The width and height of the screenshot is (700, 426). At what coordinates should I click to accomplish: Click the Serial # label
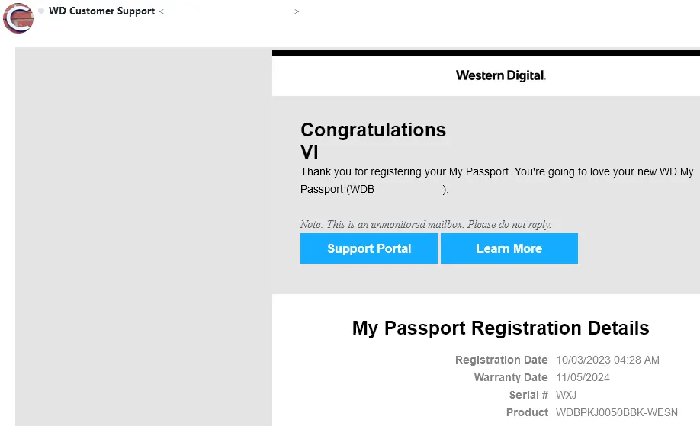point(528,395)
